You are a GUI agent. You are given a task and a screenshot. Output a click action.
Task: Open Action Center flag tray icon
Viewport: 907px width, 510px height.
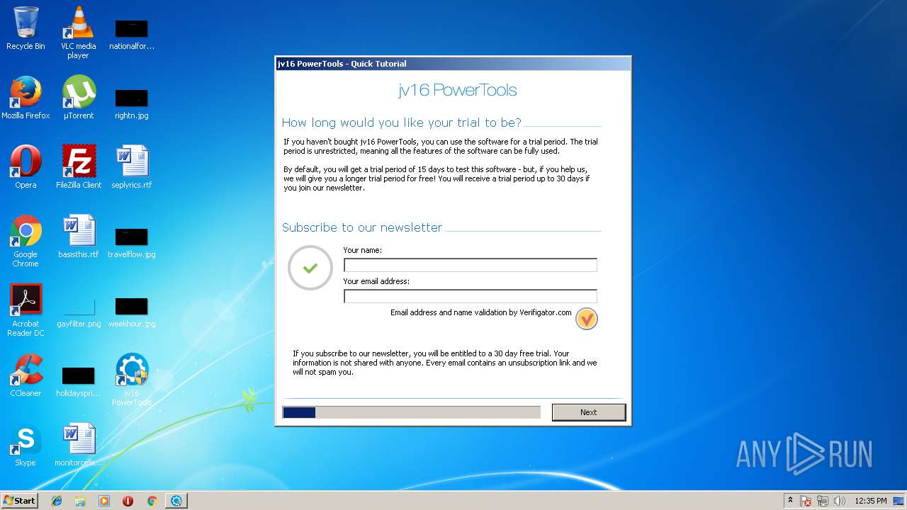(806, 501)
